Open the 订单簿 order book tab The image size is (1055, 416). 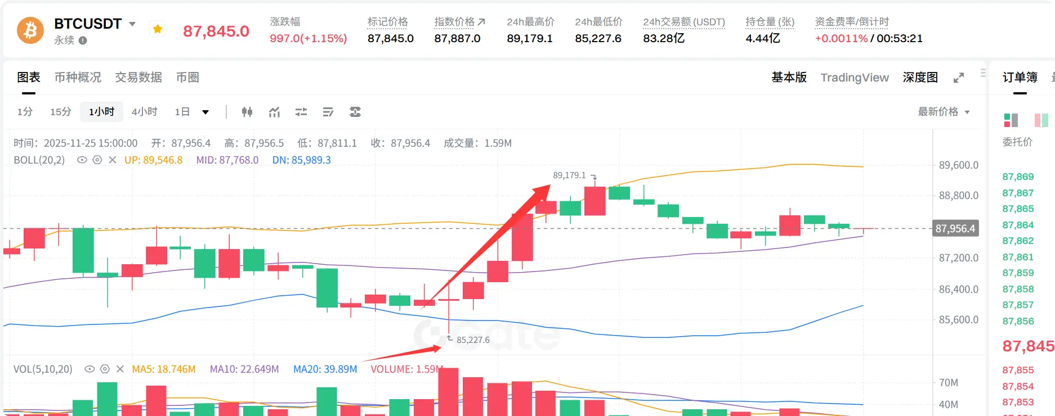(x=1020, y=78)
